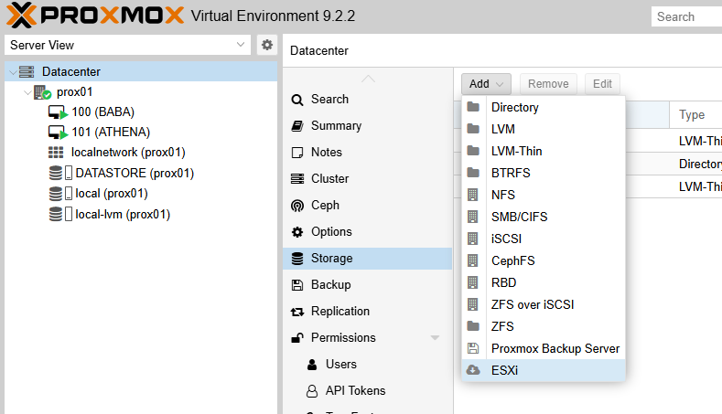Select localnetwork (prox01) in tree
722x414 pixels.
[x=141, y=153]
